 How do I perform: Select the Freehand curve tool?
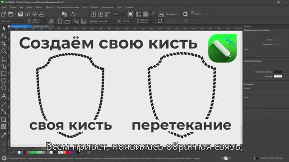[x=4, y=59]
